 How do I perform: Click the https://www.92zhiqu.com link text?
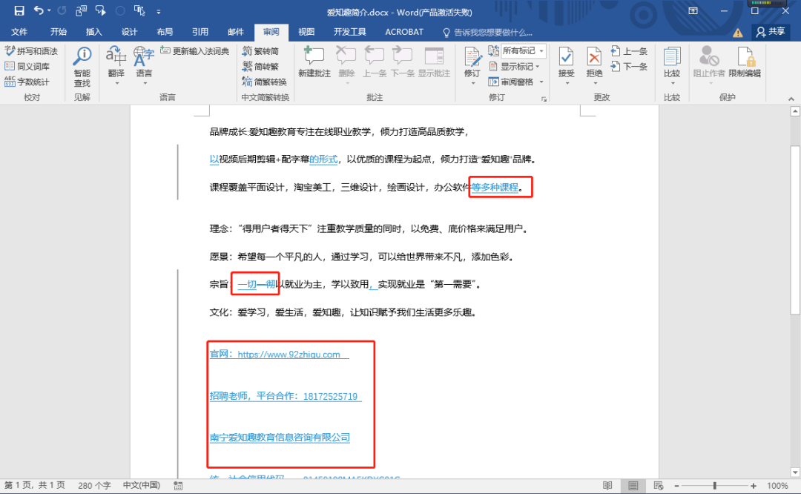pos(289,354)
